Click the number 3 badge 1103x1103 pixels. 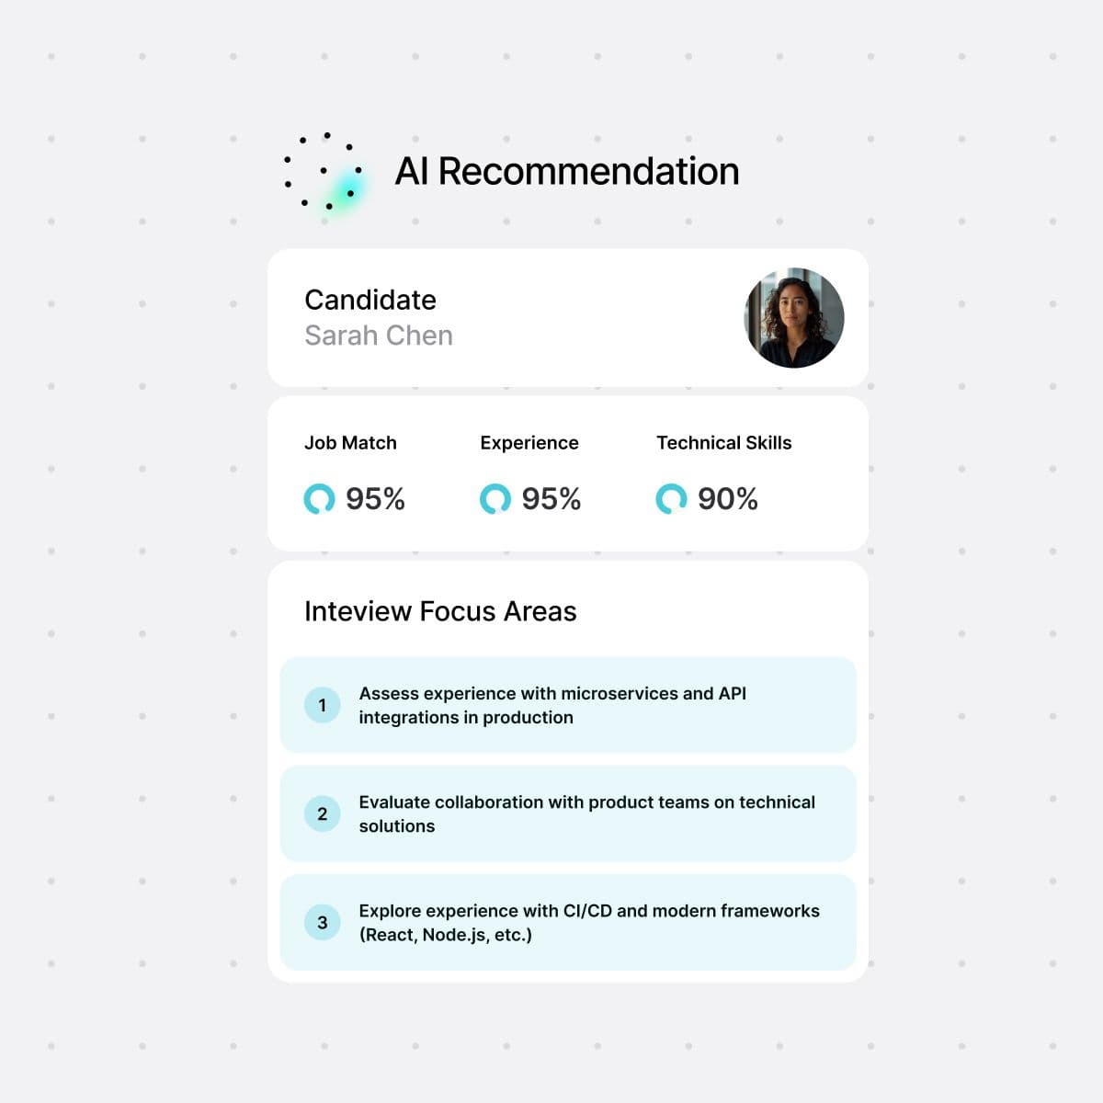(x=322, y=922)
